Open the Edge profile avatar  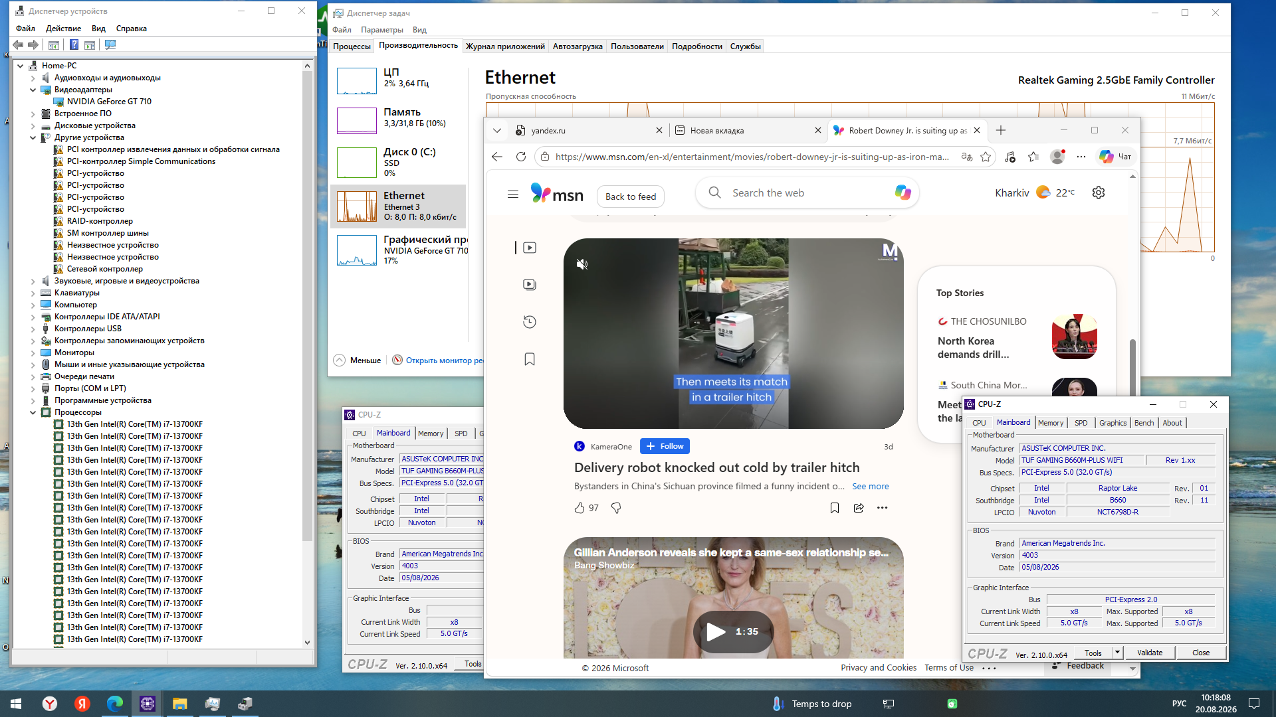[x=1057, y=157]
